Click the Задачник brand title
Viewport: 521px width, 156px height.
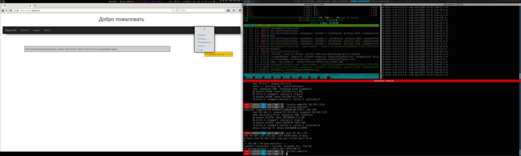[10, 30]
